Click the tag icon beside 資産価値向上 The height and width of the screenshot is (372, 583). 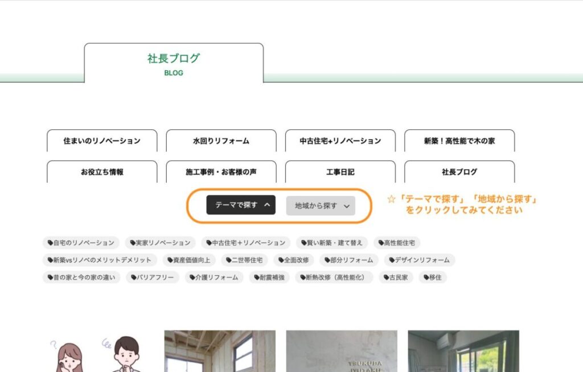170,260
